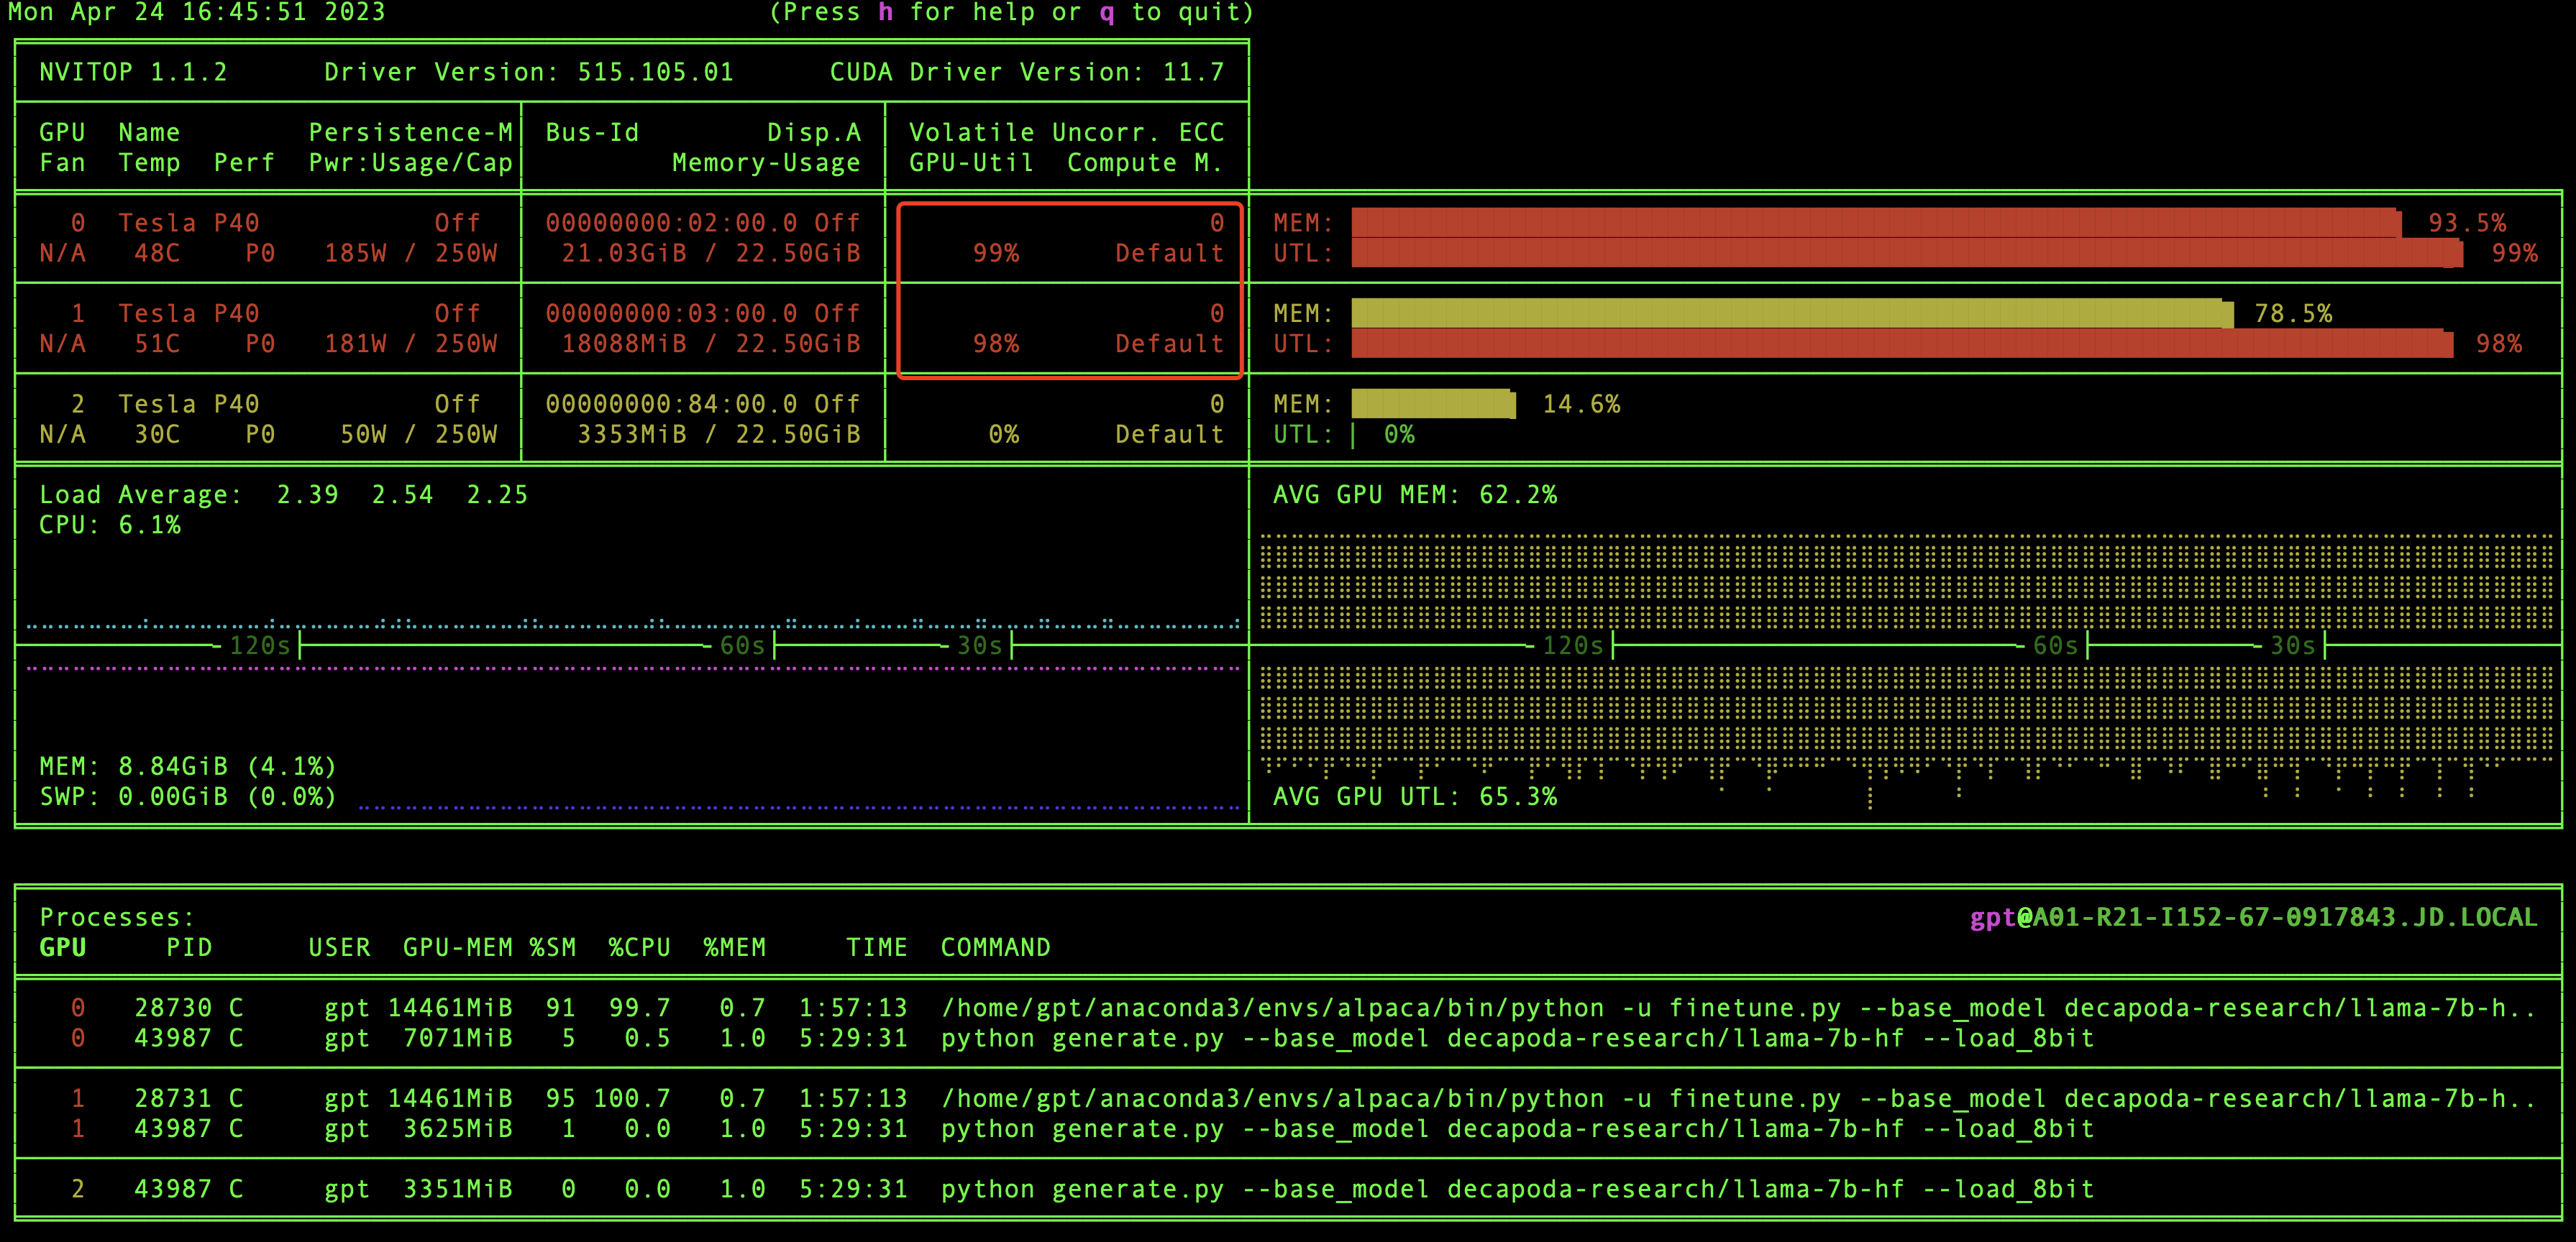Click the 30s marker on GPU graph

pos(2292,645)
